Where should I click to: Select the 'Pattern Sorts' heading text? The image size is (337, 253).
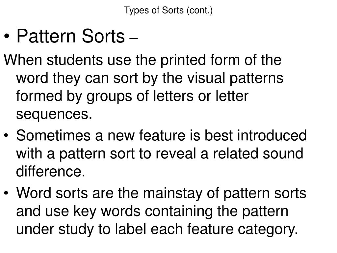point(71,36)
